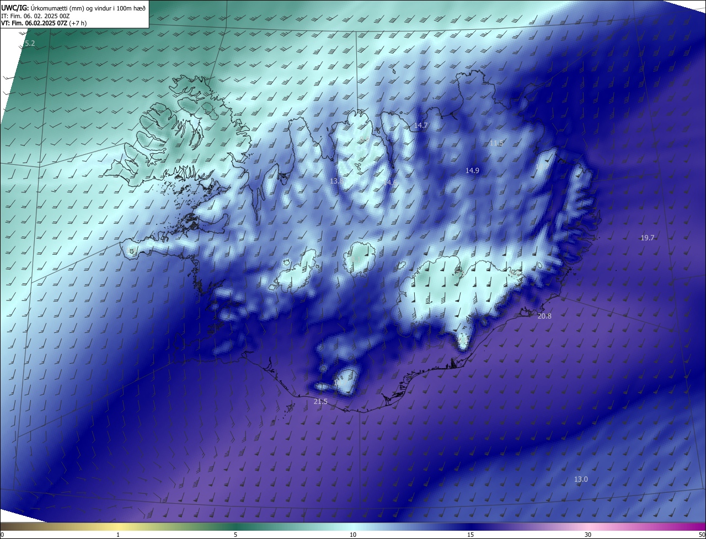The image size is (706, 539).
Task: Click the 5.2 value label
Action: point(30,43)
